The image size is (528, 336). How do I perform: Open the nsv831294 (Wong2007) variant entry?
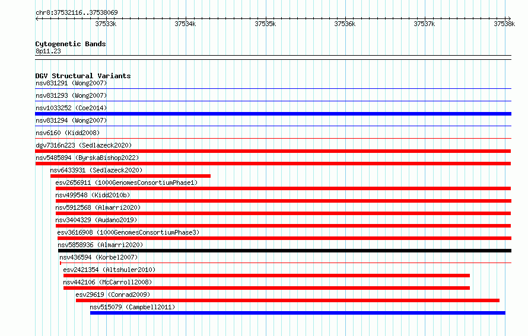[71, 120]
